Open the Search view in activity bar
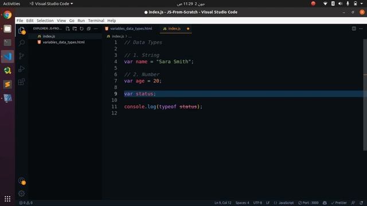Viewport: 367px width, 206px height. coord(22,43)
